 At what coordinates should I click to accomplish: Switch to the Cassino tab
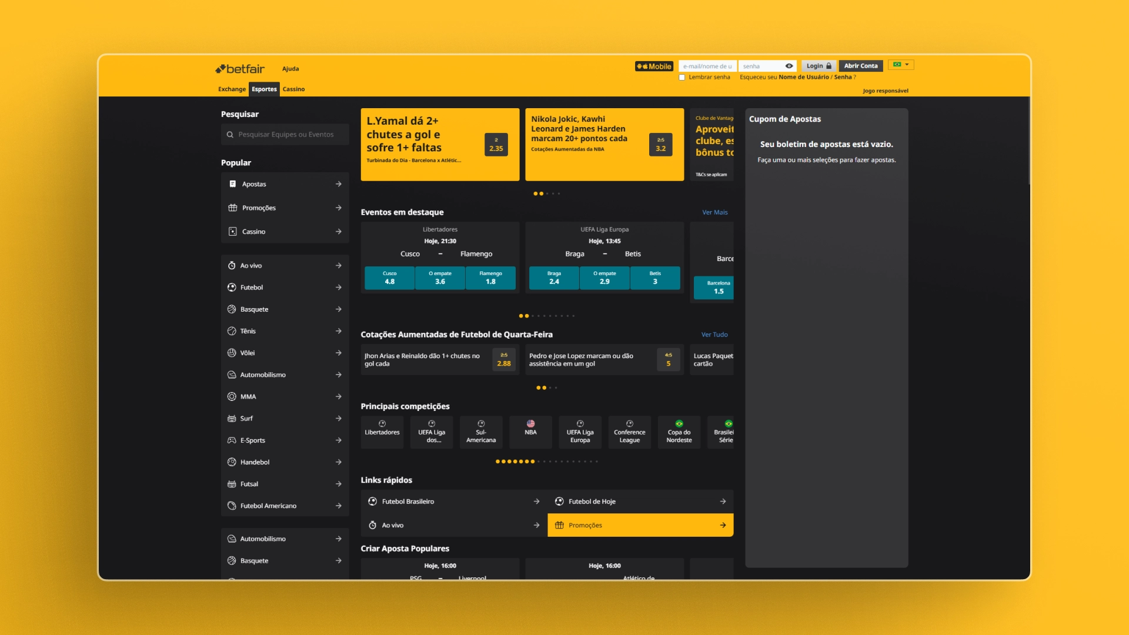(x=293, y=89)
